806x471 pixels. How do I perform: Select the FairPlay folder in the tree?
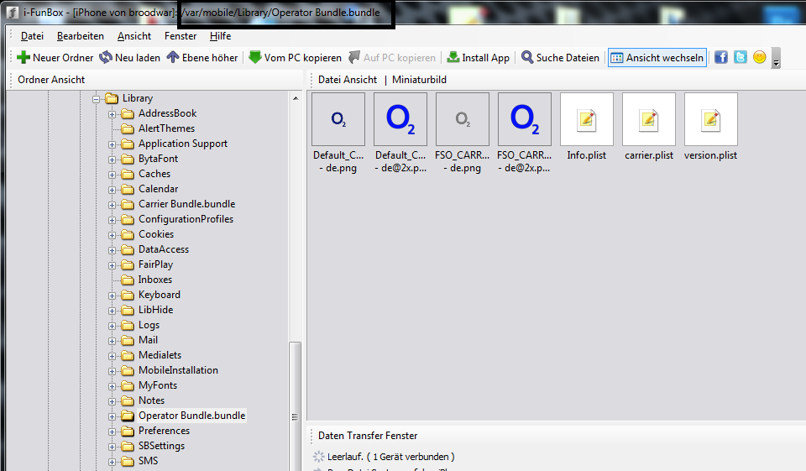tap(156, 264)
